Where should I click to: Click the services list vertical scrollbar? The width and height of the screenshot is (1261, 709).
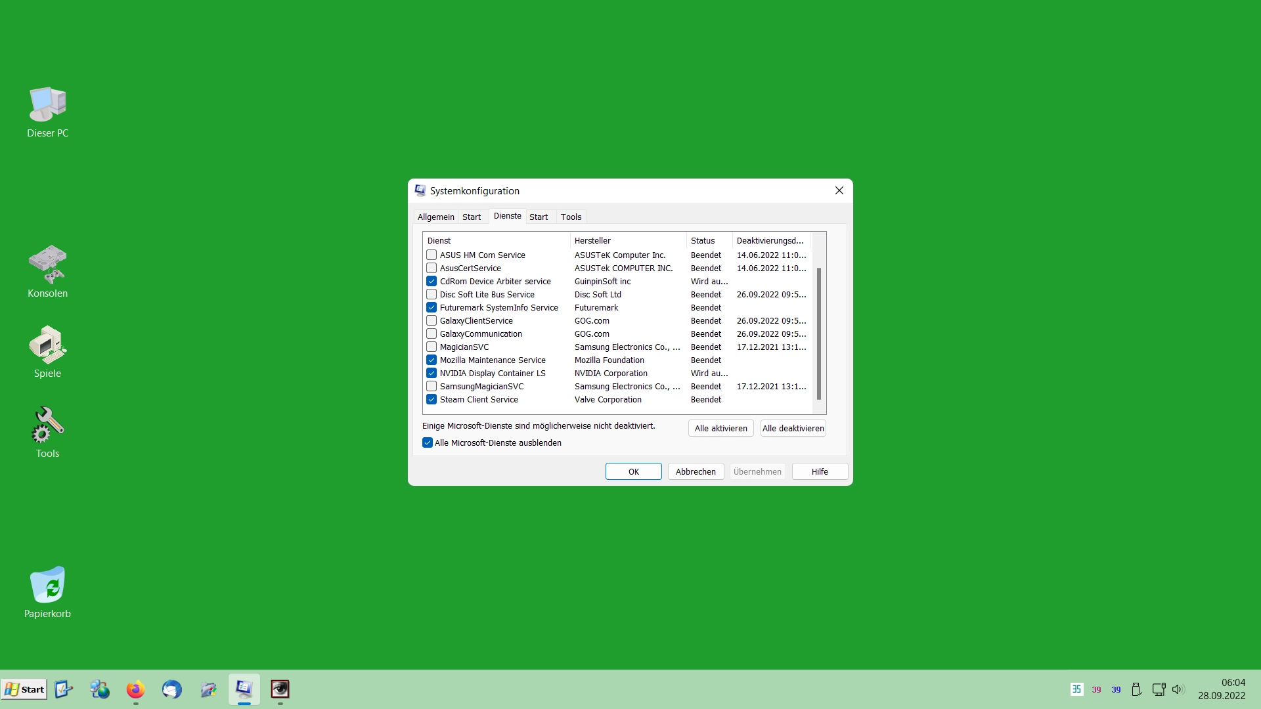[x=819, y=333]
